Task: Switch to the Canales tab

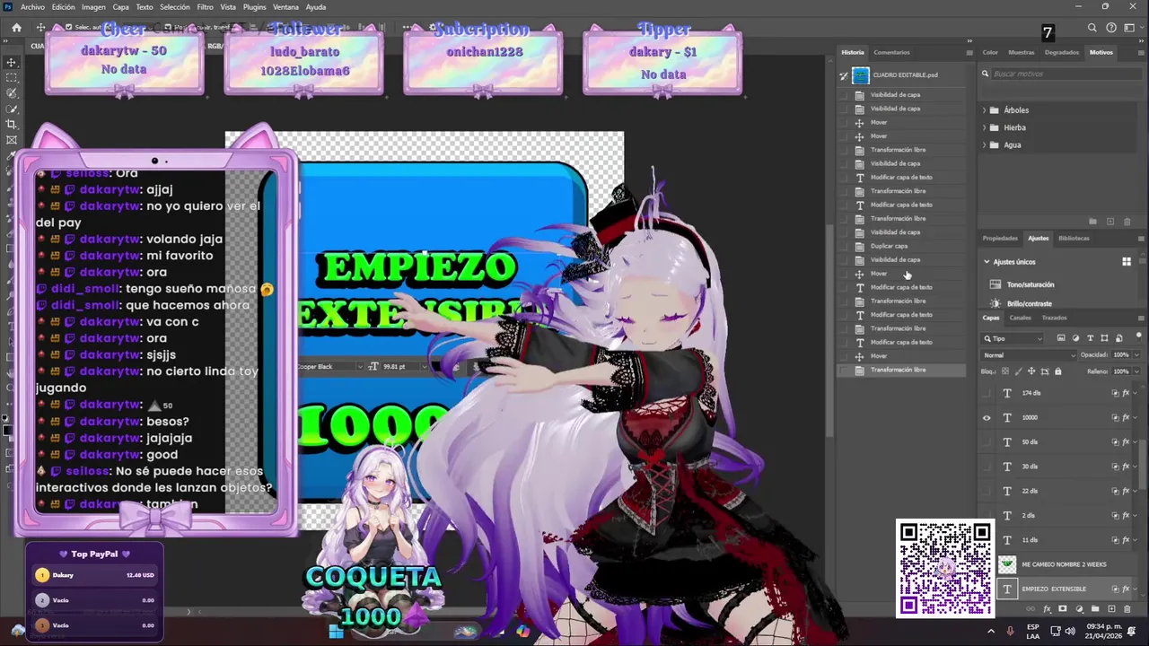Action: tap(1021, 318)
